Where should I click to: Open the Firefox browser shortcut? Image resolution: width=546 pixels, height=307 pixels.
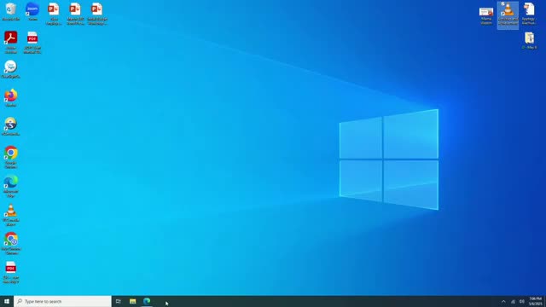(x=11, y=98)
